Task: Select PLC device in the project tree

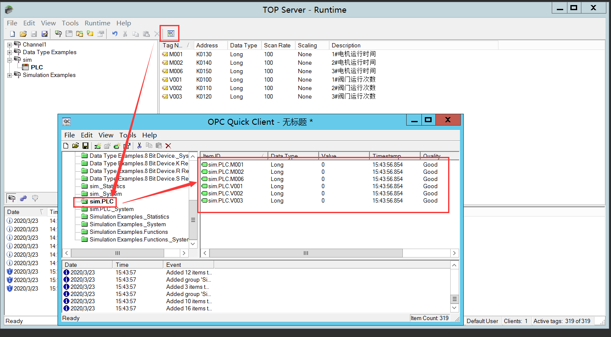Action: pos(37,67)
